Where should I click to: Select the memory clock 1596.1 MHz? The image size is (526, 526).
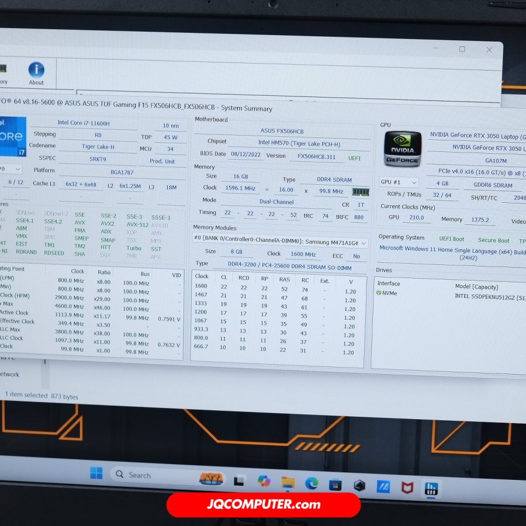click(x=240, y=188)
